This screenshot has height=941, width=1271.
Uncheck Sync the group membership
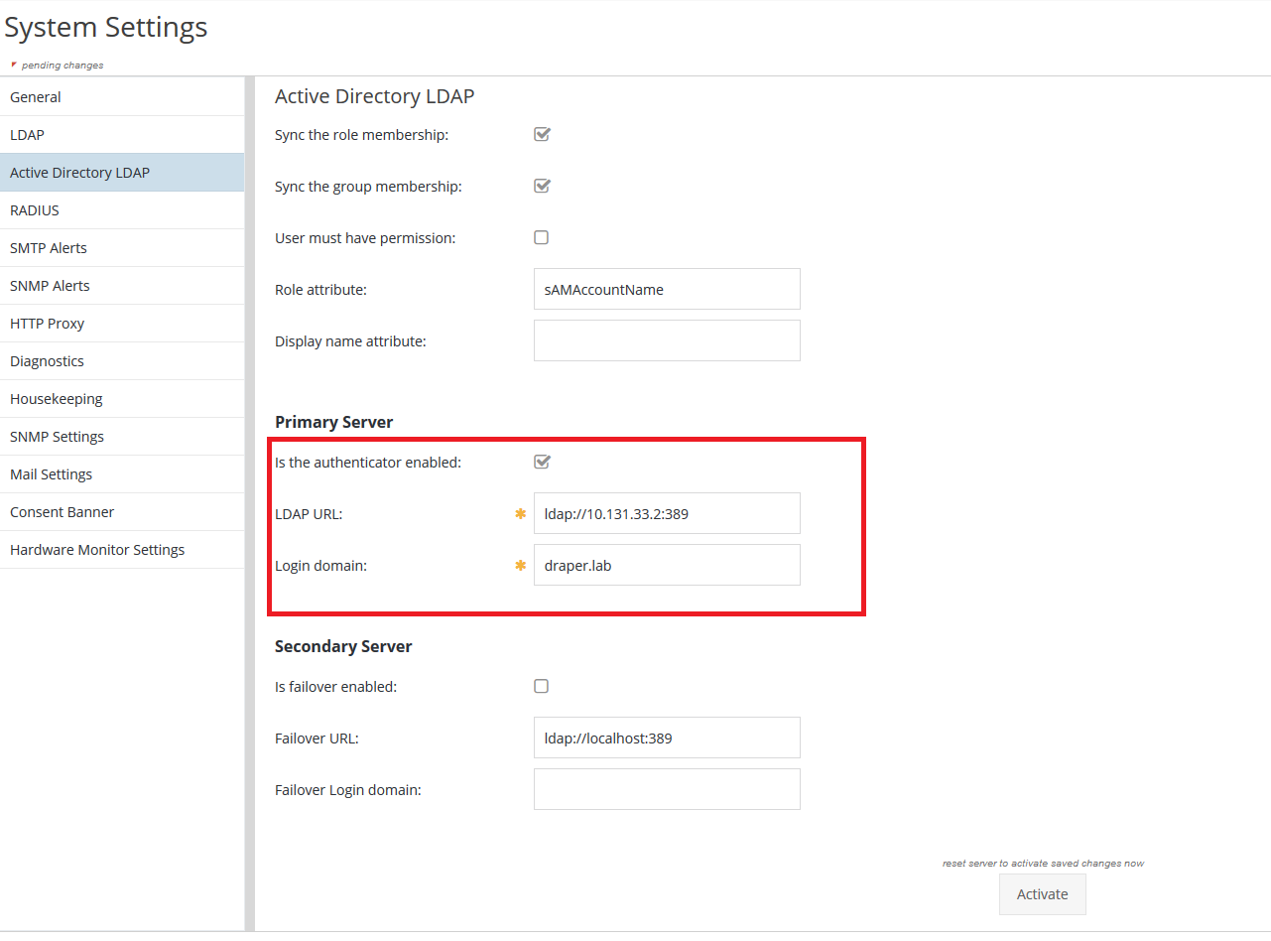tap(542, 186)
